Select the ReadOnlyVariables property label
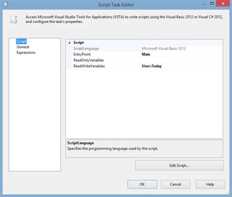This screenshot has height=197, width=232. point(89,60)
